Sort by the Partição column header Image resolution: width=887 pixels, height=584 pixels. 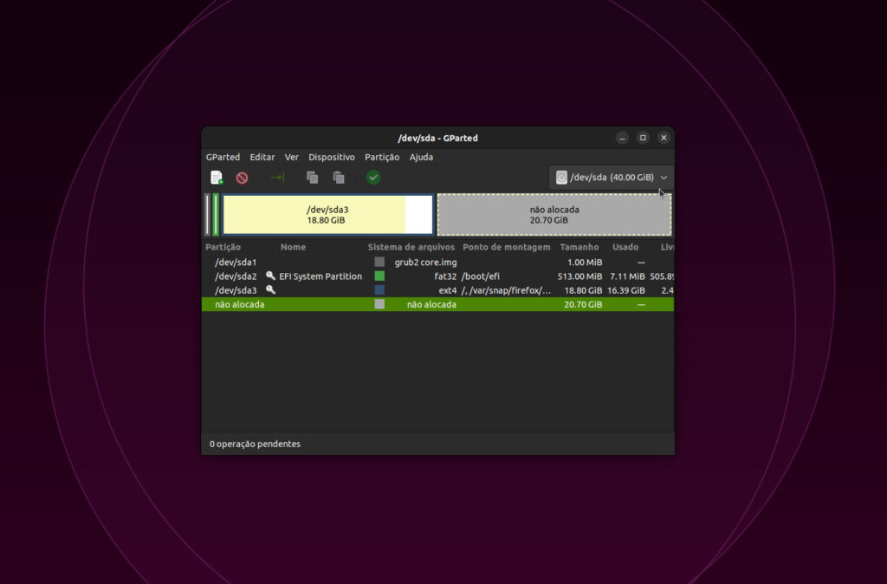223,247
